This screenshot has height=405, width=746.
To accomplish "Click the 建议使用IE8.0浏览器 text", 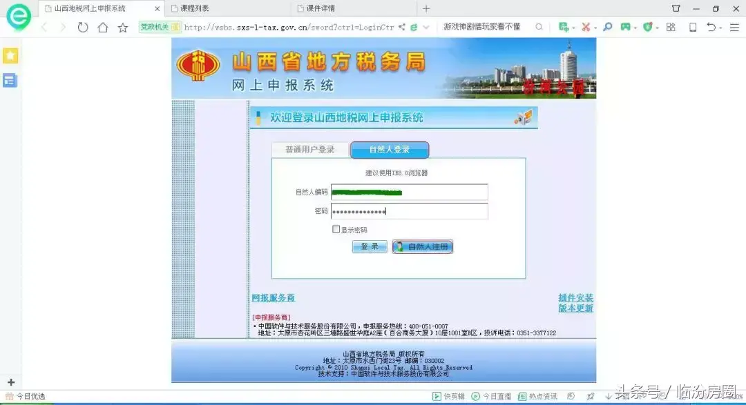I will pyautogui.click(x=396, y=173).
